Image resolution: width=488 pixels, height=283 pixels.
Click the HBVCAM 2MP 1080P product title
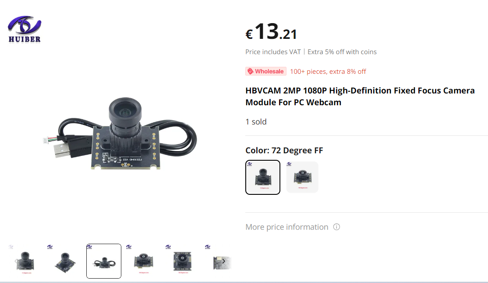(360, 96)
